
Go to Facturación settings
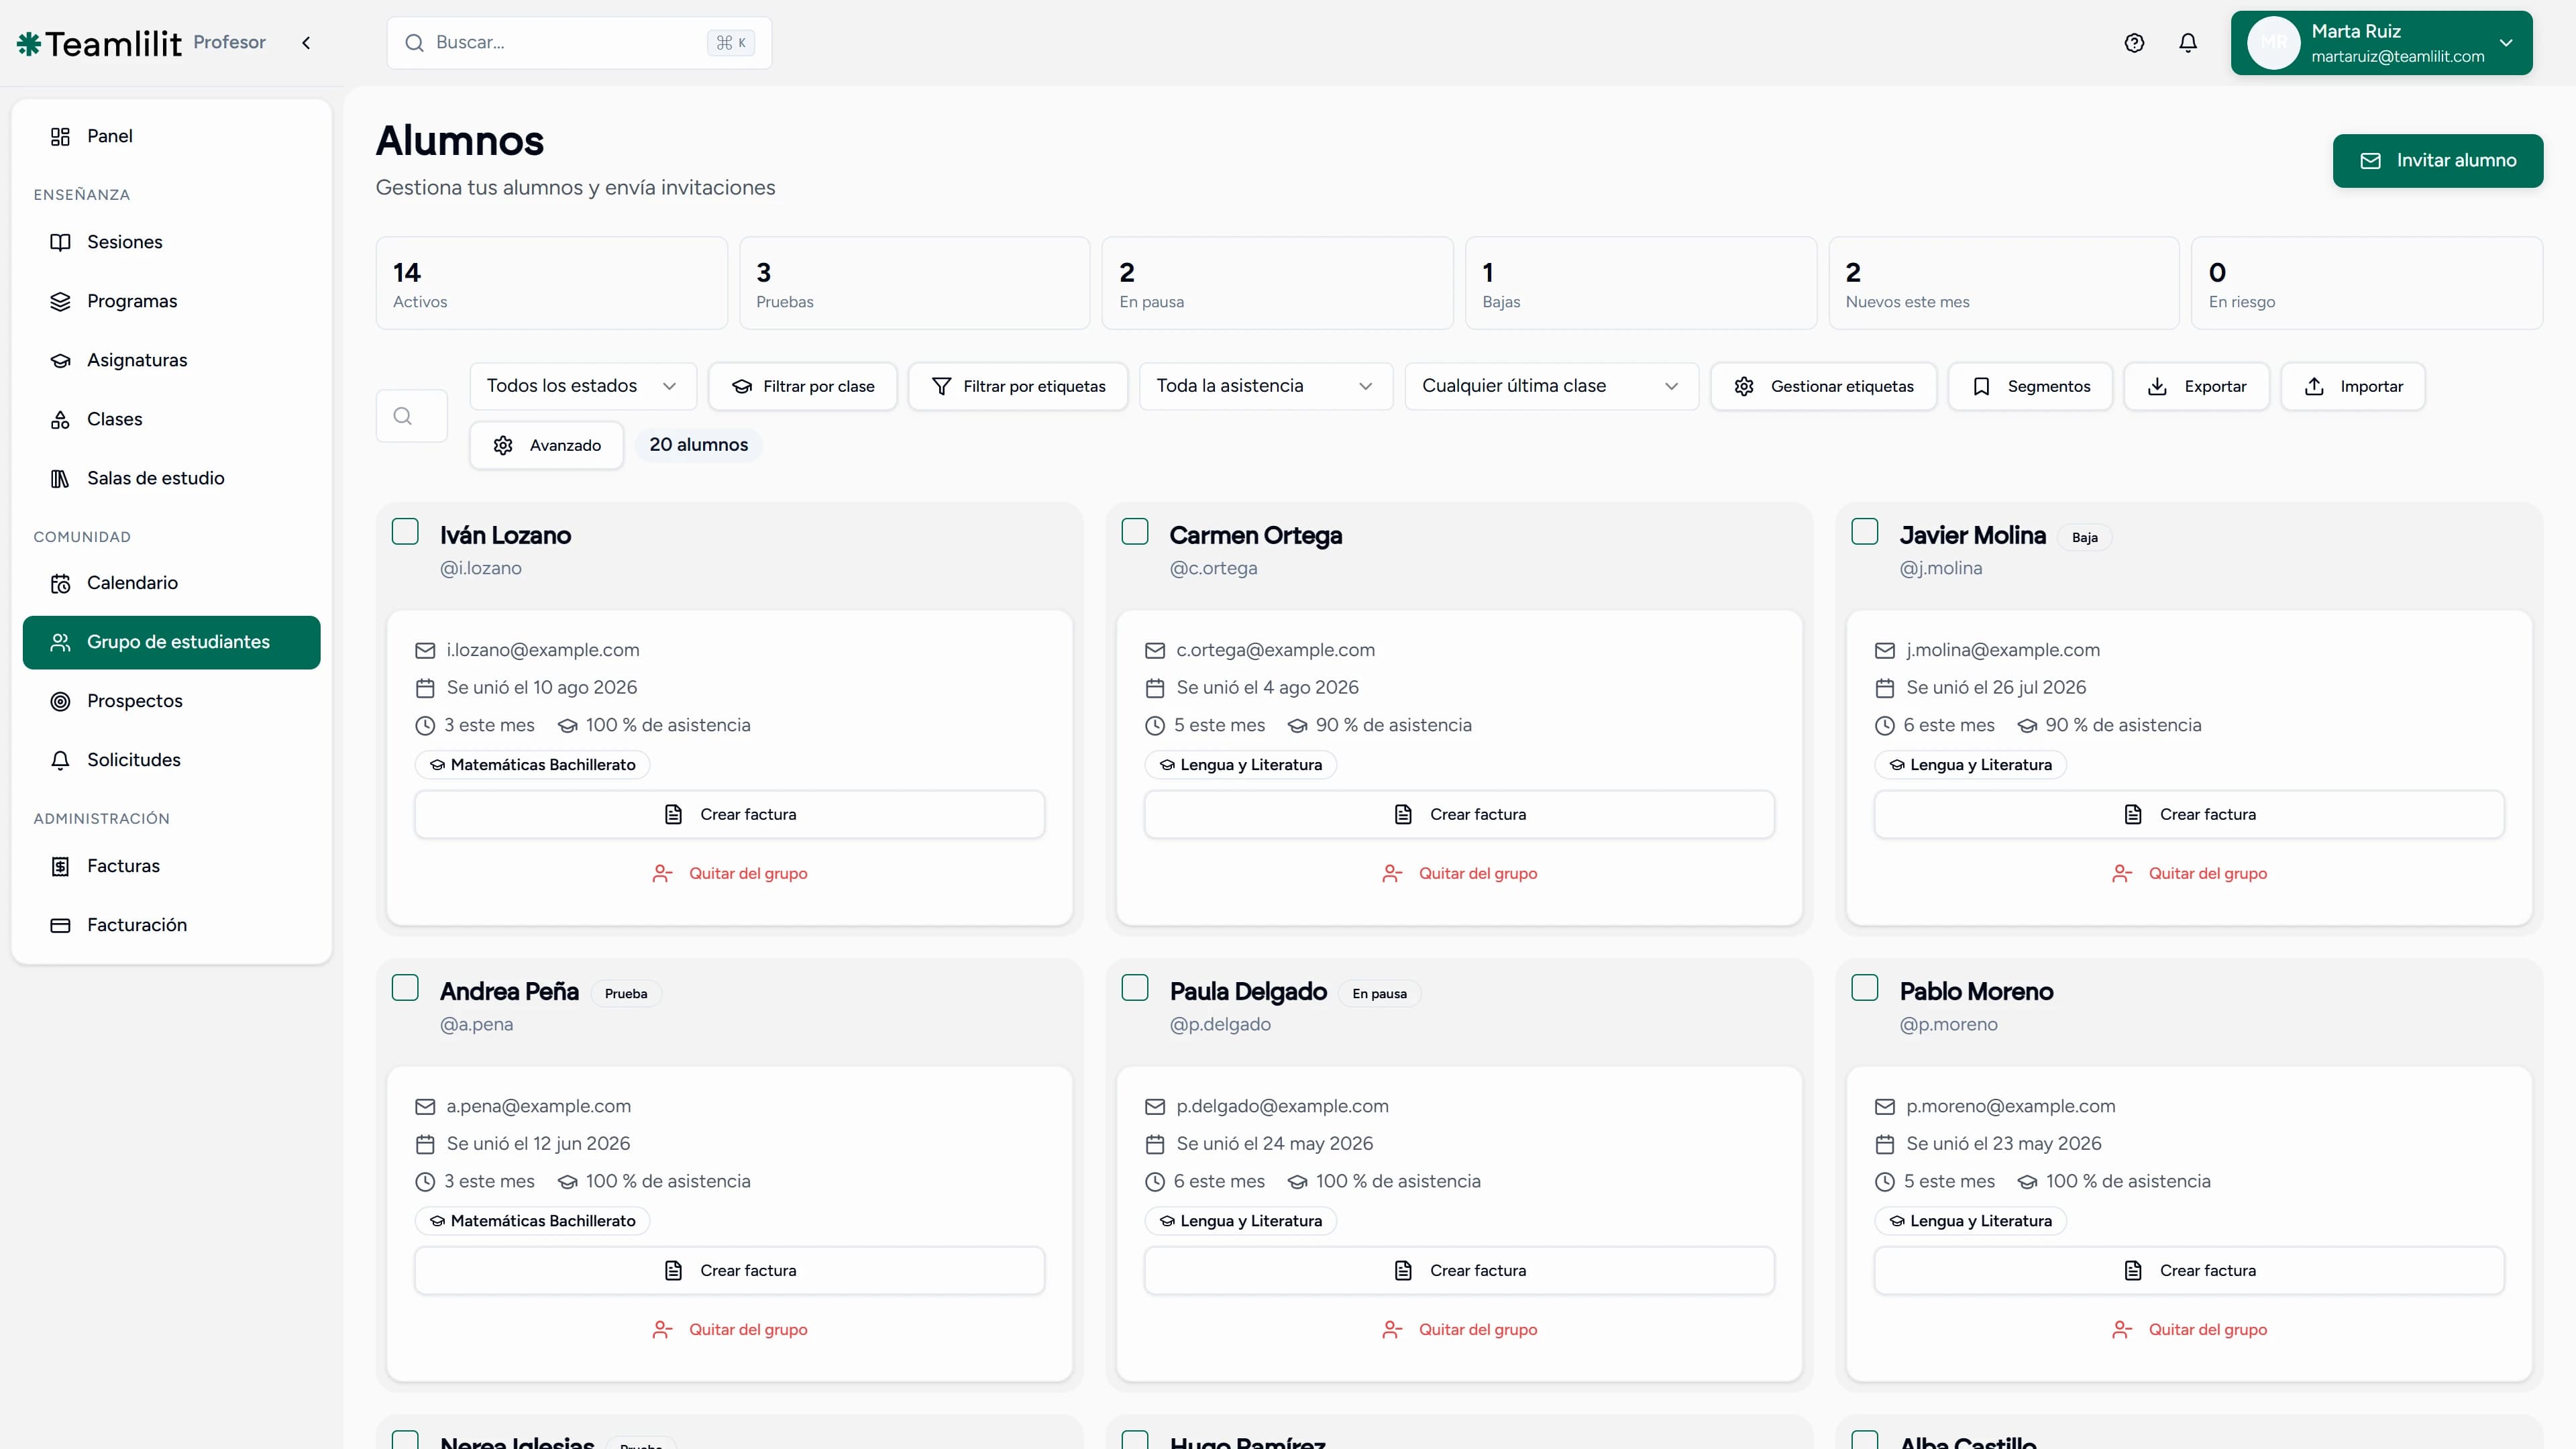[x=171, y=925]
